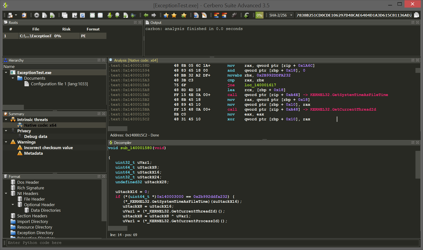423x250 pixels.
Task: Select Debug data under Privacy
Action: 36,136
